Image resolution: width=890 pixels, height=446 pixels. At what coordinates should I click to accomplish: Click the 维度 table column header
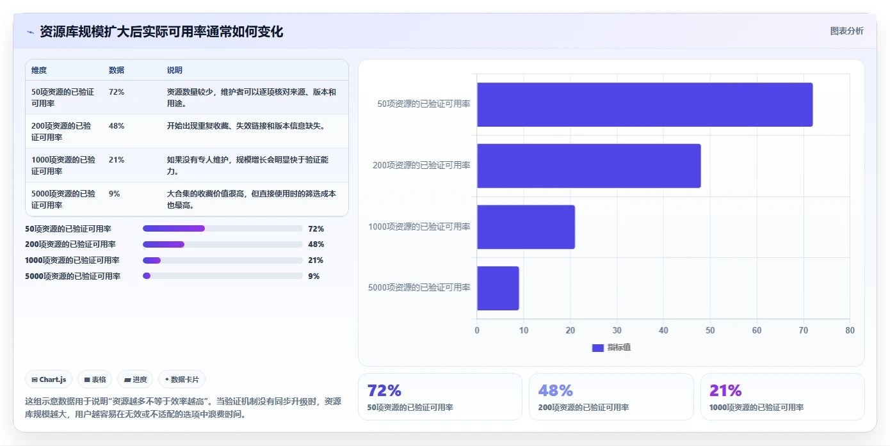click(39, 70)
